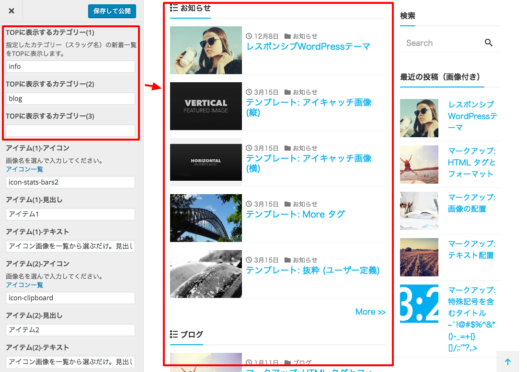Open sidebar link マークアップ: テキスト配置
The image size is (527, 372).
(x=471, y=250)
